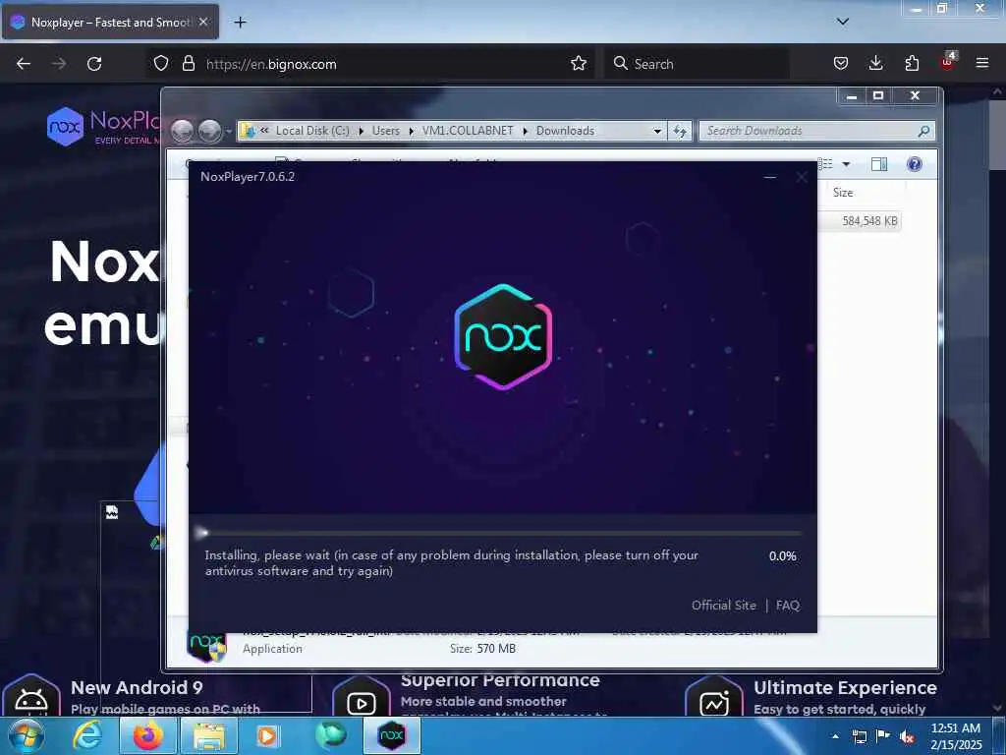Refresh the Downloads folder view
Image resolution: width=1006 pixels, height=755 pixels.
pyautogui.click(x=680, y=131)
